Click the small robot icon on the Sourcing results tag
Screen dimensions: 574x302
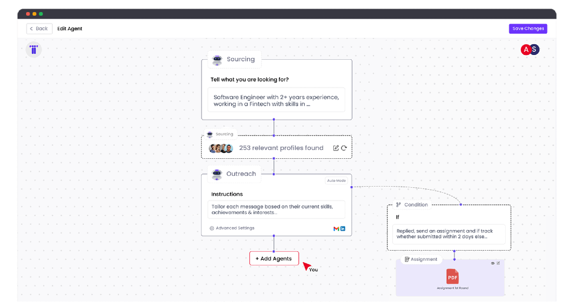pos(210,135)
